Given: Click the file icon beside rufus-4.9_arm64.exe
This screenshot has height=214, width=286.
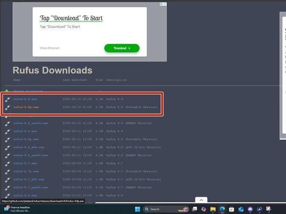Looking at the screenshot, I should [x=7, y=123].
